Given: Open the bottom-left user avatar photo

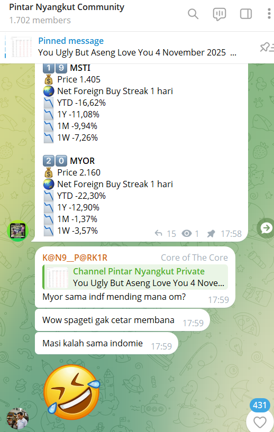Looking at the screenshot, I should 17,419.
